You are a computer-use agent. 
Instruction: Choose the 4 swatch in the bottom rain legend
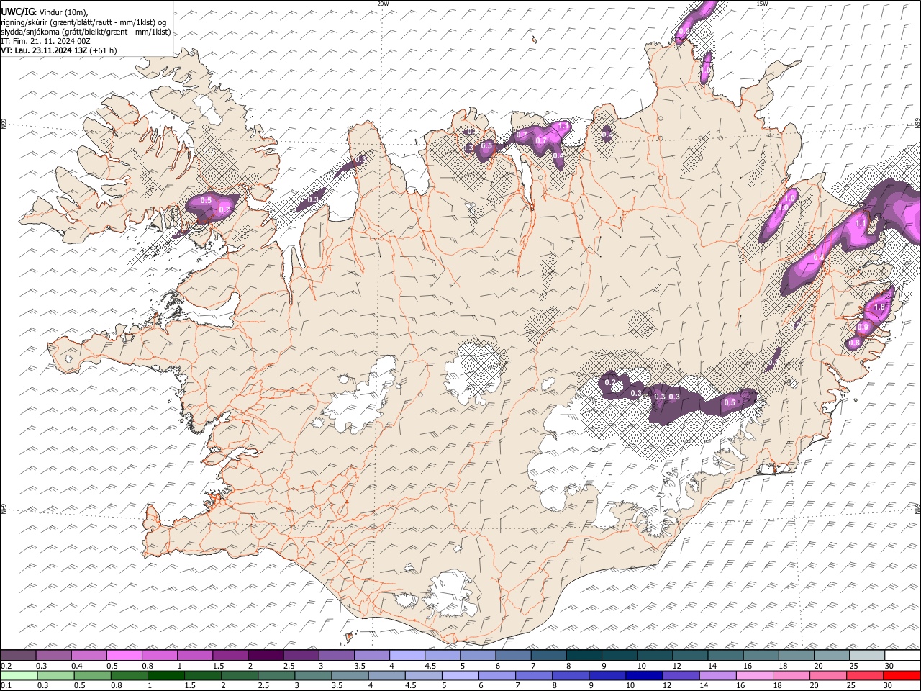pos(386,675)
